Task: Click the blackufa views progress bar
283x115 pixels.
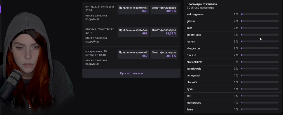Action: point(259,82)
